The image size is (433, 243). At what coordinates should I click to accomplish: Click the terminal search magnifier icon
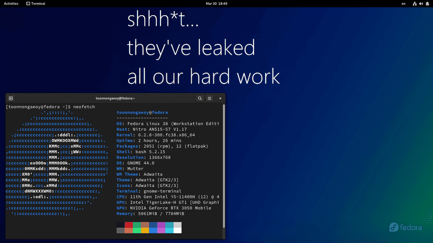click(x=200, y=98)
